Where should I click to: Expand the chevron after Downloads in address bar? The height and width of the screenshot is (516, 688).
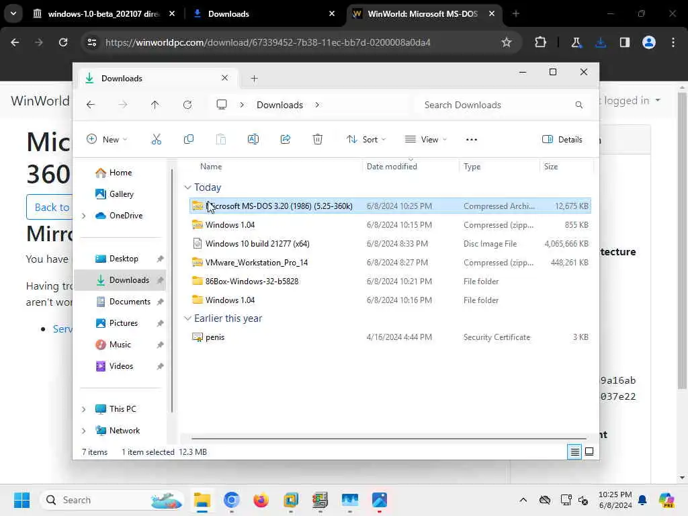point(317,105)
